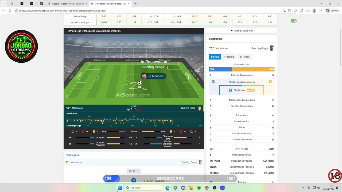
Task: Open a new browser tab
Action: (135, 4)
